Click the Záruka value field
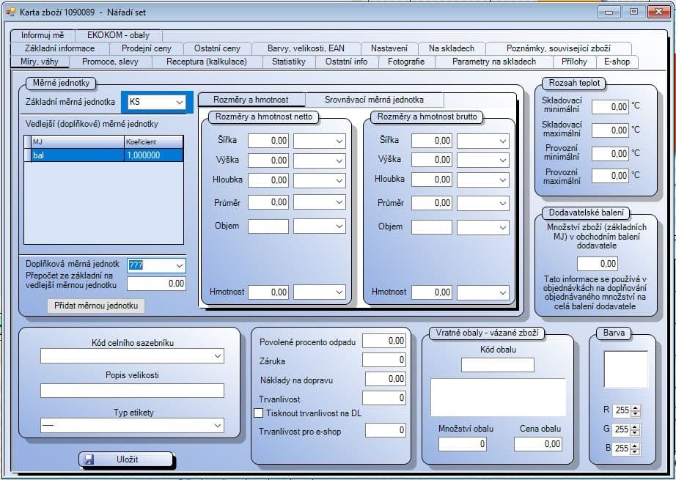The height and width of the screenshot is (480, 676). pos(384,360)
